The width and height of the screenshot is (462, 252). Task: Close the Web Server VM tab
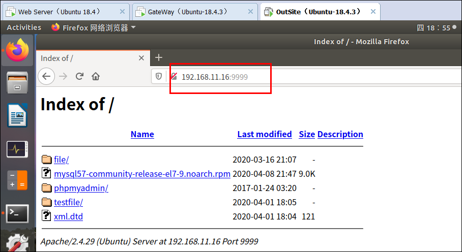(x=122, y=12)
